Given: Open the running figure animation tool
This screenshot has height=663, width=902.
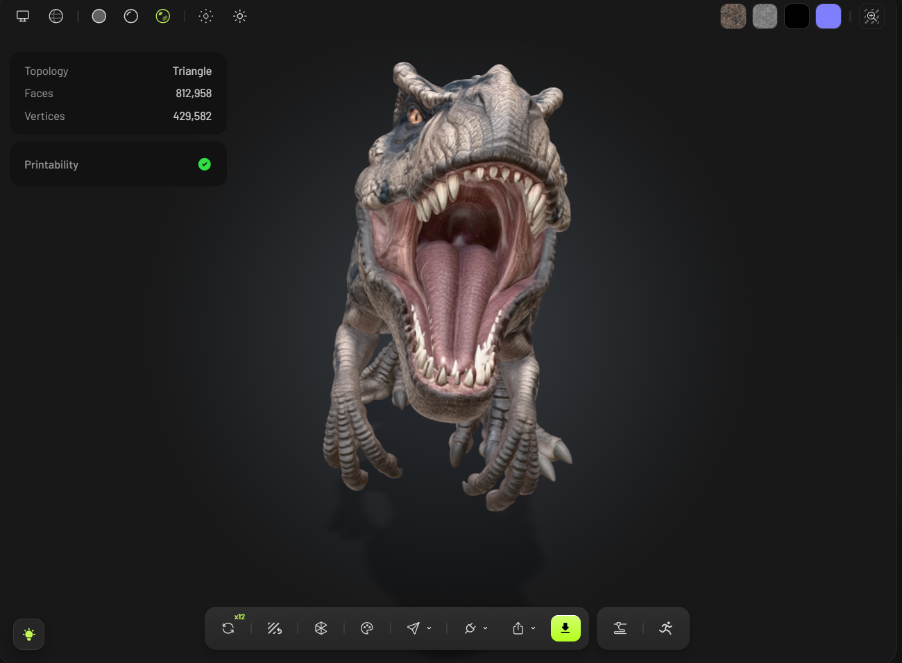Looking at the screenshot, I should (665, 628).
